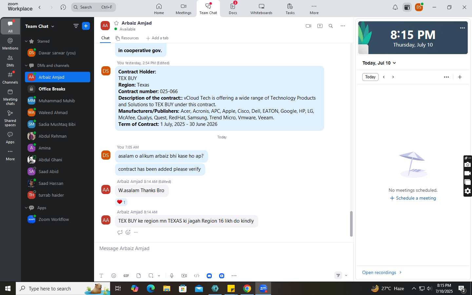Open the emoji picker in the message composer
The image size is (472, 295).
point(114,276)
